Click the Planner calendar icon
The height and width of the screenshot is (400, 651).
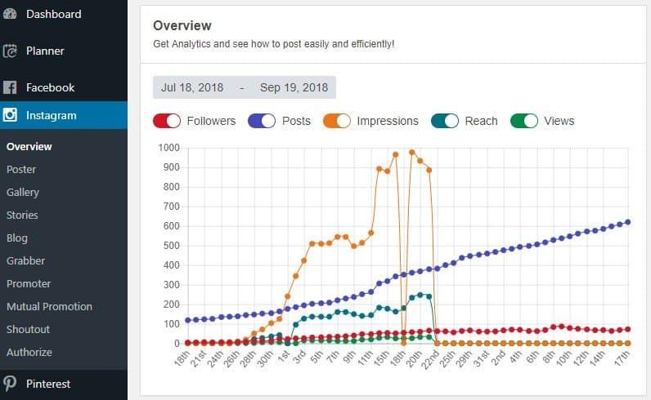pyautogui.click(x=10, y=51)
